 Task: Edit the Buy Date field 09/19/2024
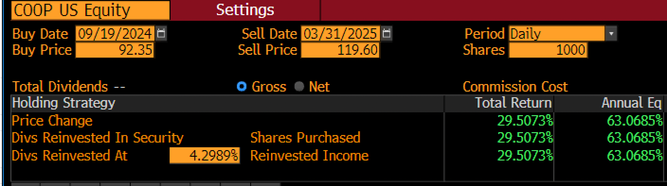pyautogui.click(x=115, y=34)
